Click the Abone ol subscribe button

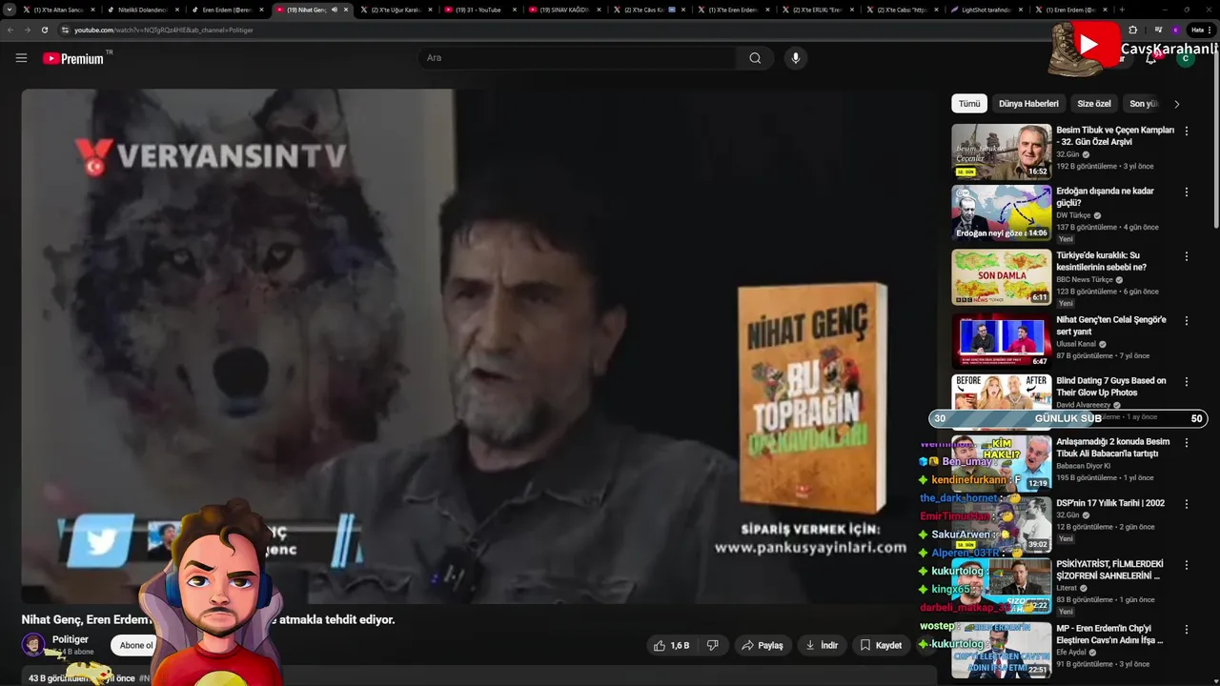pos(135,645)
